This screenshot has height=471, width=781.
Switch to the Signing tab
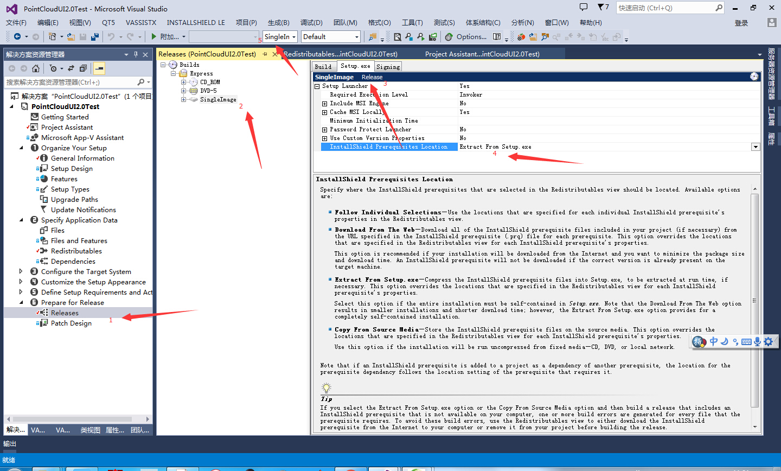click(388, 66)
